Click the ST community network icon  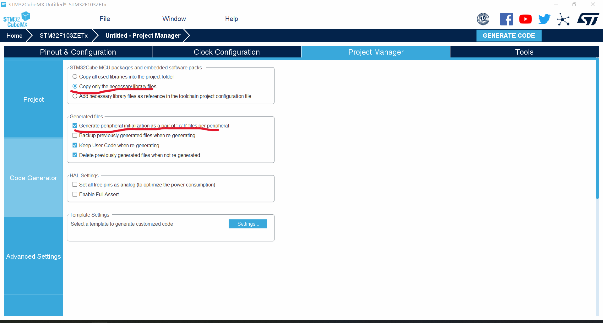tap(563, 19)
